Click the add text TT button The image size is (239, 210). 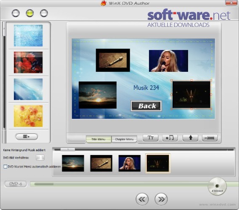point(151,138)
